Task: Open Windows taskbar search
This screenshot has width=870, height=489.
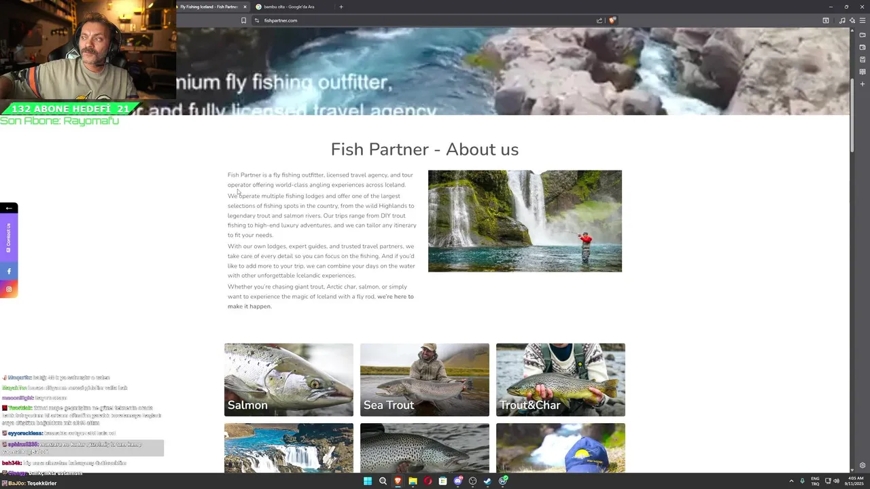Action: click(x=383, y=481)
